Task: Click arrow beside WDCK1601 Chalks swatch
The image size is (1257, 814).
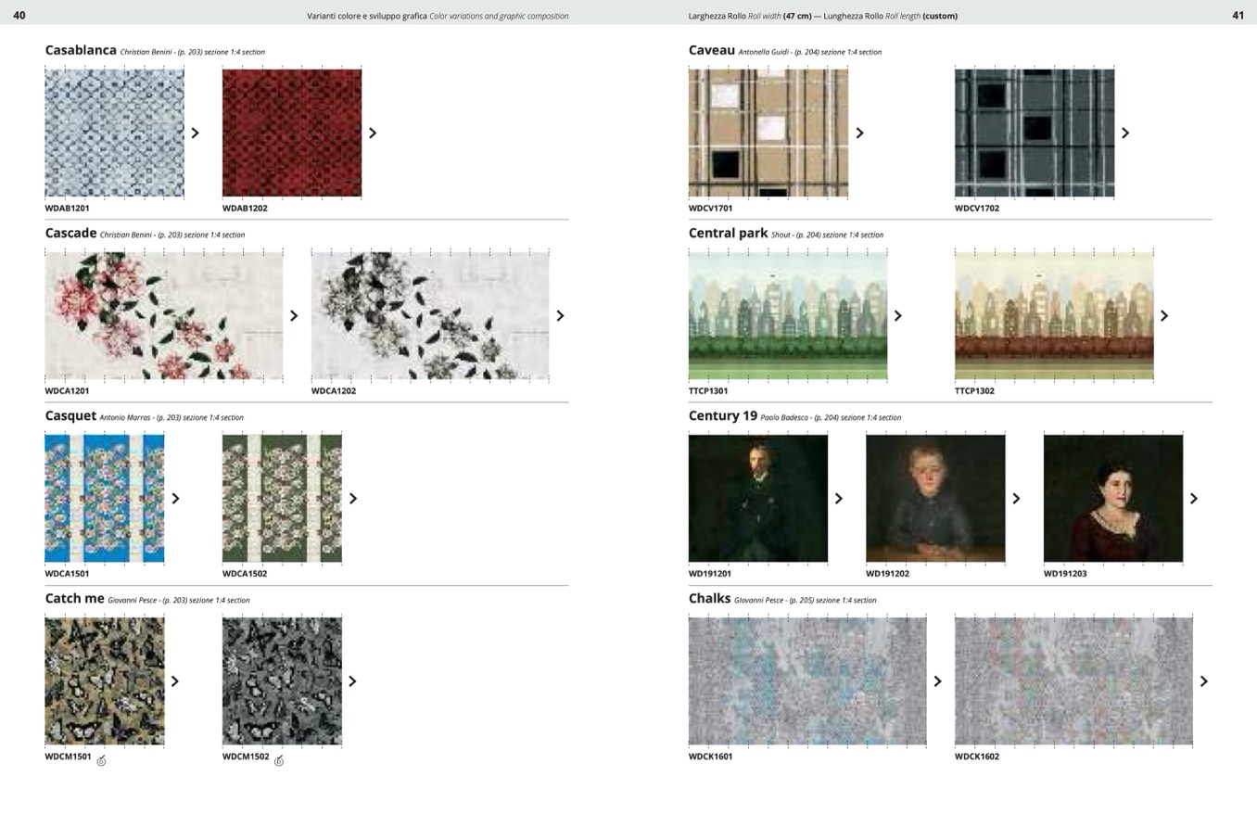Action: pyautogui.click(x=937, y=680)
